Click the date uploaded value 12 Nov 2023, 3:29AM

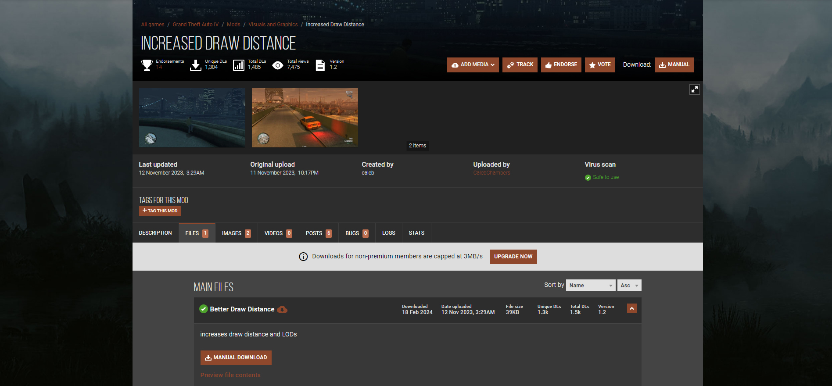[468, 312]
